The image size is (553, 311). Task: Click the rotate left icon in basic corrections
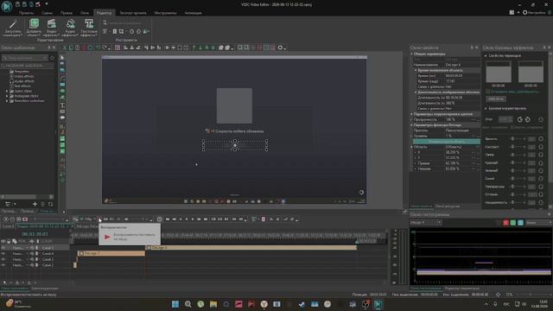[x=520, y=119]
